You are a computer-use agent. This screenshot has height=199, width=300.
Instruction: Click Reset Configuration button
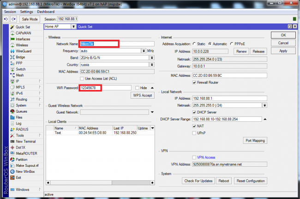tap(251, 181)
